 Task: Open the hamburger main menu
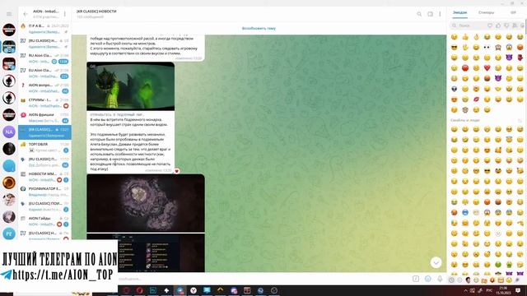pos(9,14)
